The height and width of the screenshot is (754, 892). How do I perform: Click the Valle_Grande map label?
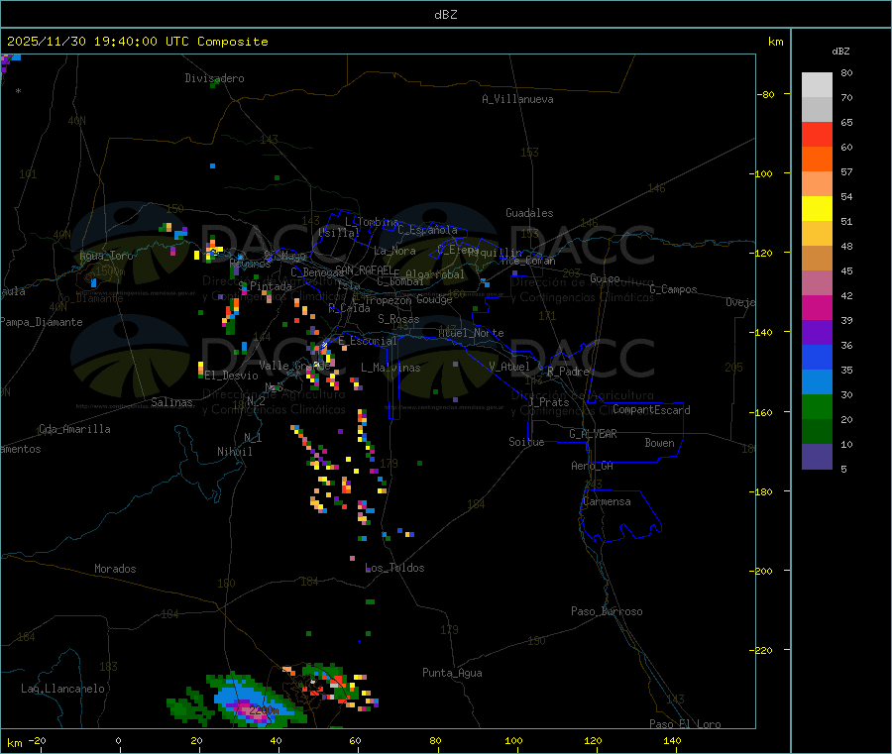coord(294,366)
